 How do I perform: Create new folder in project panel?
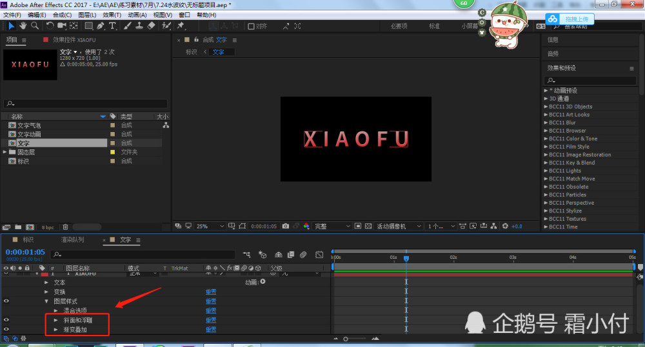(18, 227)
